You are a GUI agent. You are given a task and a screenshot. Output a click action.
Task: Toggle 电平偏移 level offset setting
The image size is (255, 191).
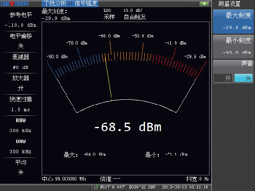tap(20, 41)
